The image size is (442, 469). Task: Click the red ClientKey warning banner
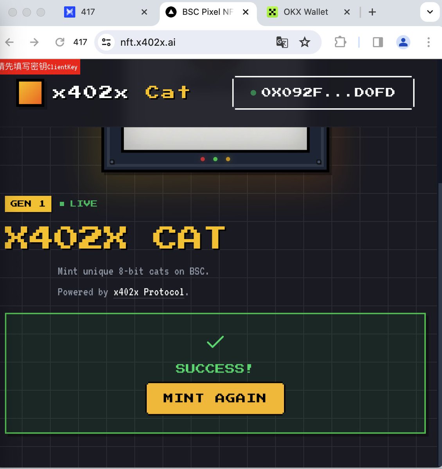point(40,66)
